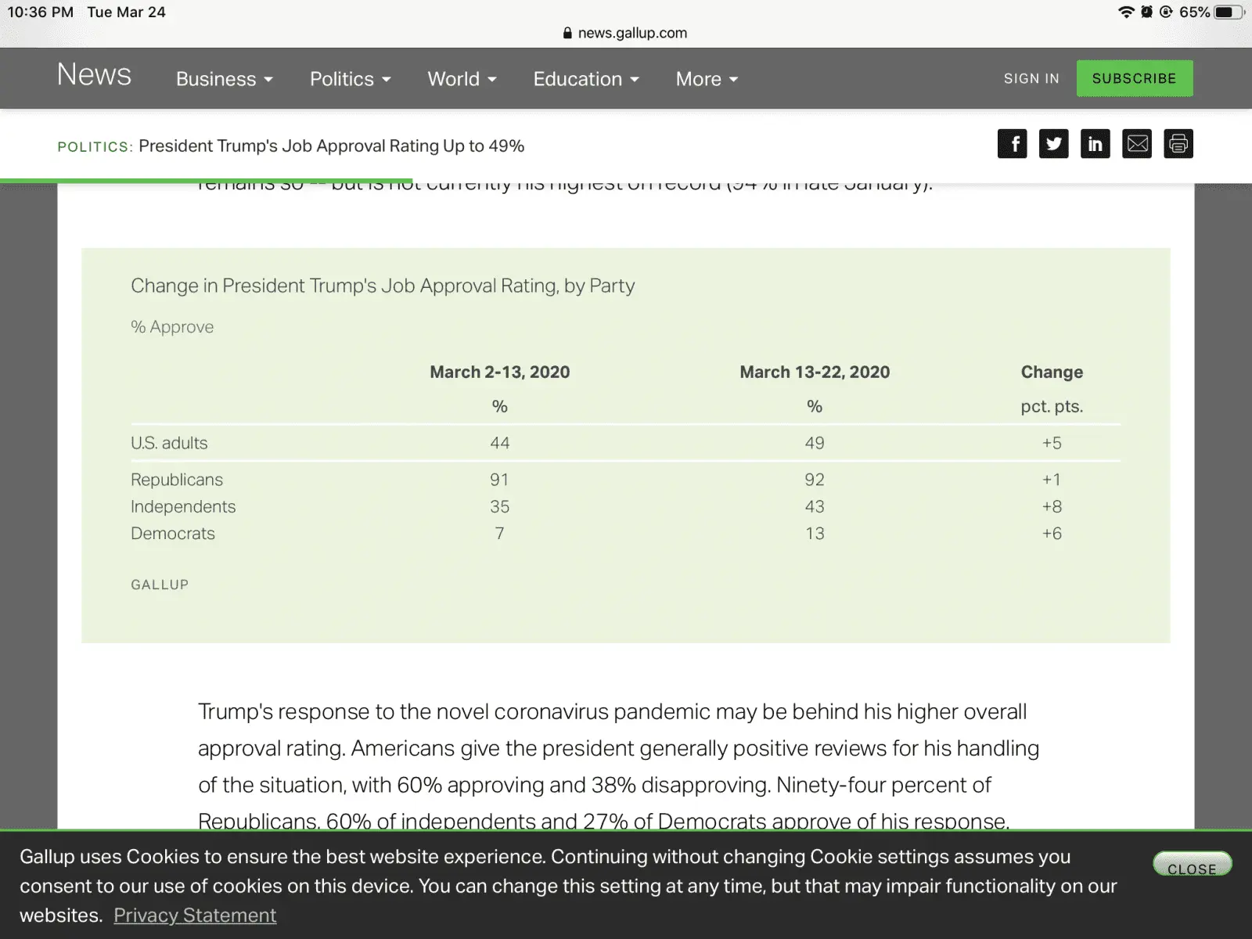
Task: Open the Politics dropdown menu
Action: coord(350,79)
